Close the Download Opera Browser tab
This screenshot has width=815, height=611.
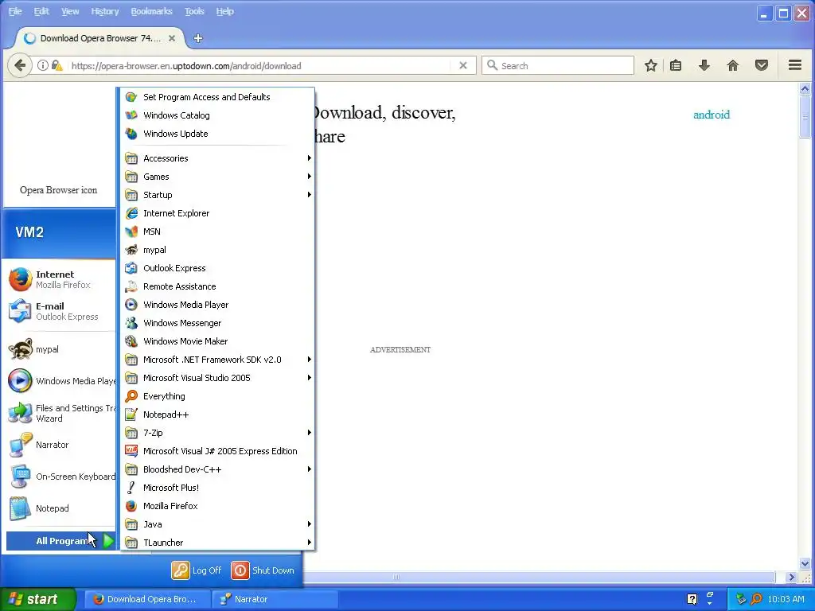tap(172, 38)
